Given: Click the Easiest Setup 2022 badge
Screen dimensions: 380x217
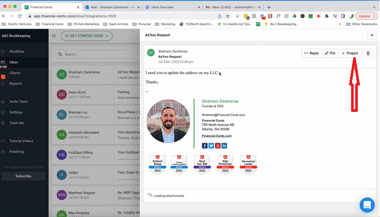Looking at the screenshot, I should (157, 164).
